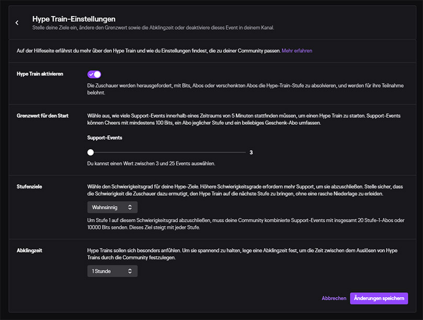Open the Wahnsinnig difficulty dropdown

(112, 207)
